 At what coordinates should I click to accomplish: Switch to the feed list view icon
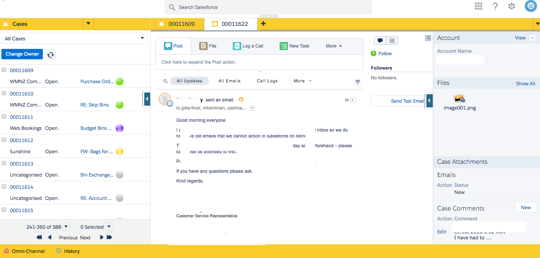click(x=391, y=41)
